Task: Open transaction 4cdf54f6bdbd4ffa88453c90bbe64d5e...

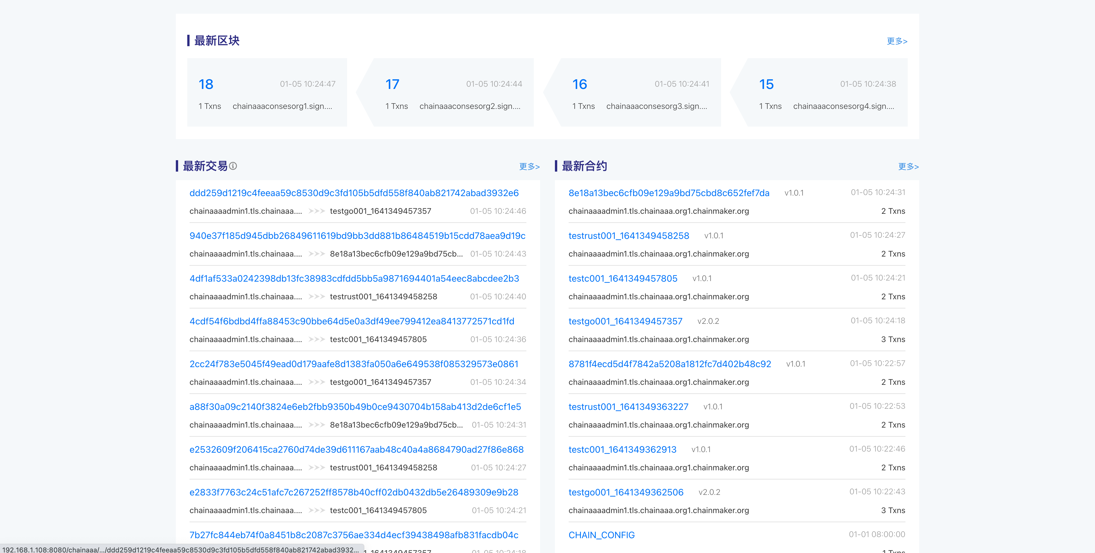Action: tap(352, 321)
